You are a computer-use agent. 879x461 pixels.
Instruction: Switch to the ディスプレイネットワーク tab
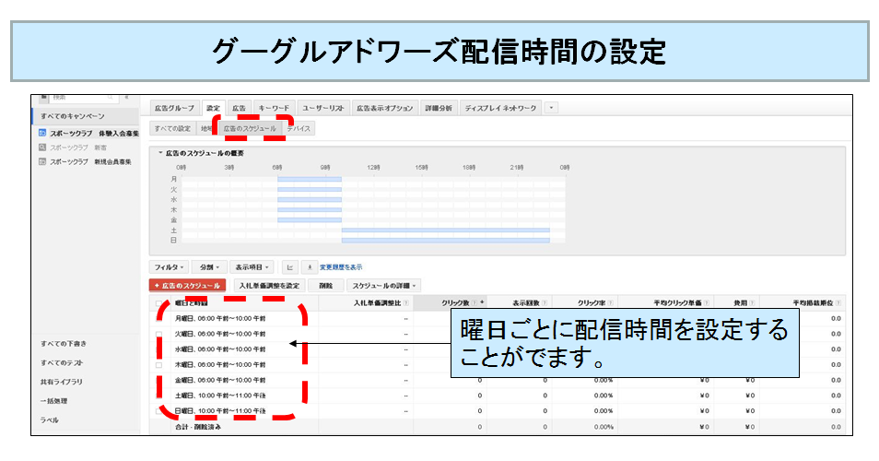500,108
